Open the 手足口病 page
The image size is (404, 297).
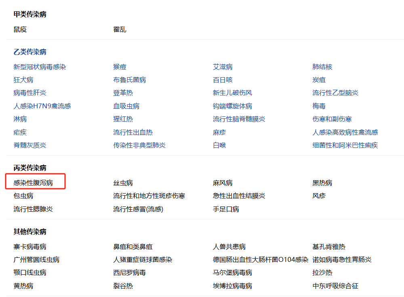click(x=226, y=209)
